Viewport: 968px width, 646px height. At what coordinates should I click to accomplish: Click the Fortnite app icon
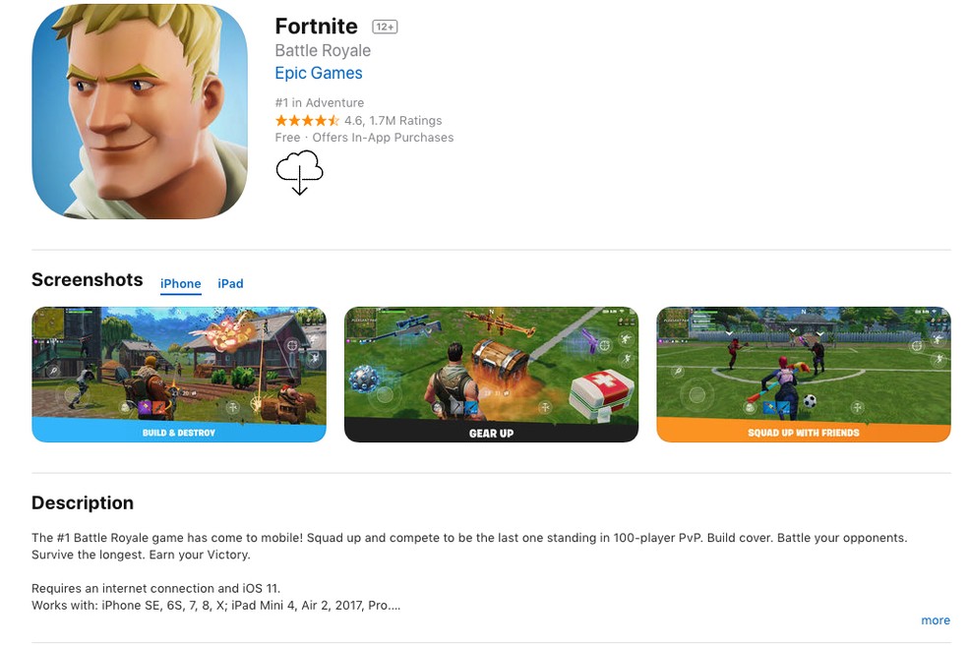coord(140,111)
